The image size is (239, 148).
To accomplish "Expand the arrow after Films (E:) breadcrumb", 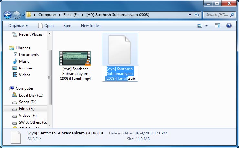I will [x=82, y=15].
